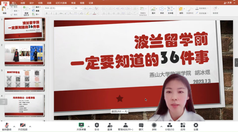This screenshot has height=132, width=238.
Task: Click the Invite (邀请) icon
Action: tap(110, 125)
